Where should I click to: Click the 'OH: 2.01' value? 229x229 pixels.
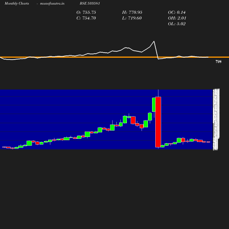click(x=177, y=18)
